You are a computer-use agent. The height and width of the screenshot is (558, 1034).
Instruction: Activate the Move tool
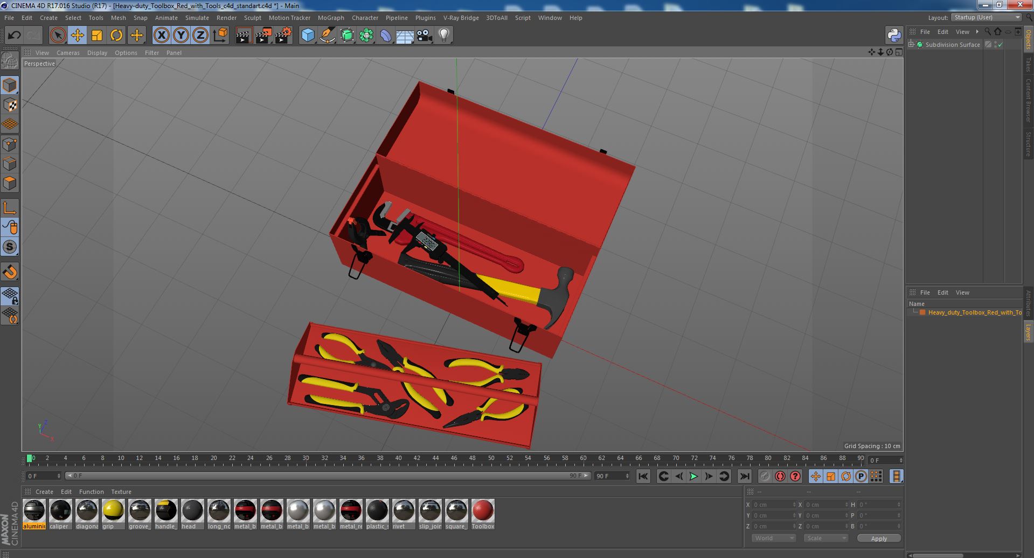click(77, 36)
